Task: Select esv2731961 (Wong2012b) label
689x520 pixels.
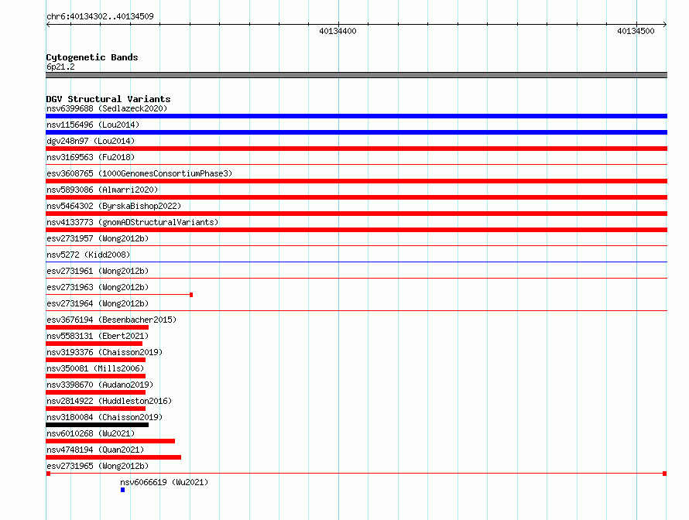Action: point(98,271)
